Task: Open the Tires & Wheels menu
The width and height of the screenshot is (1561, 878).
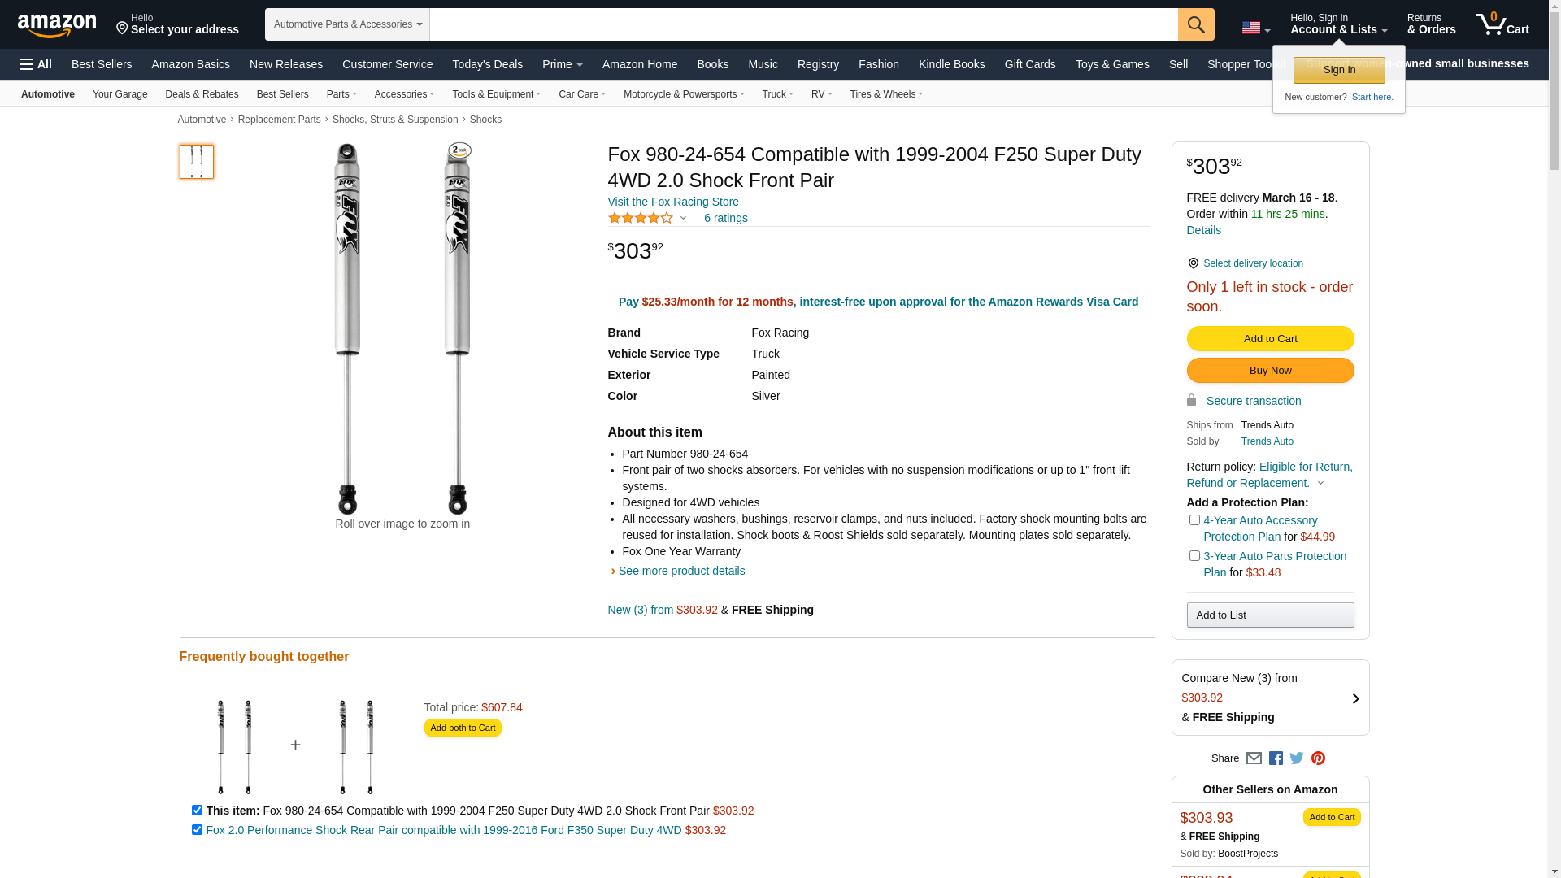Action: click(885, 94)
